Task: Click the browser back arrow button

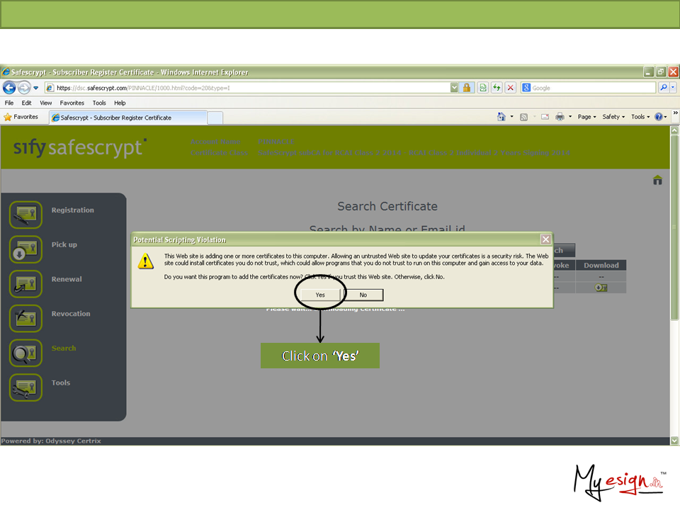Action: pyautogui.click(x=10, y=88)
